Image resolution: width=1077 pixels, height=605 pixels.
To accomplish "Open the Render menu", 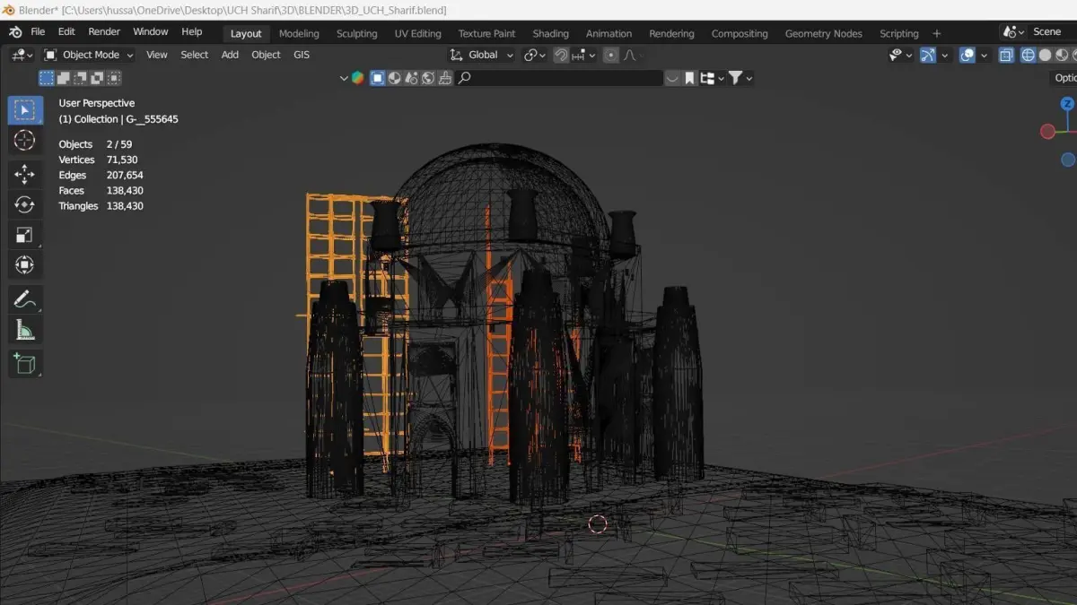I will [x=104, y=31].
